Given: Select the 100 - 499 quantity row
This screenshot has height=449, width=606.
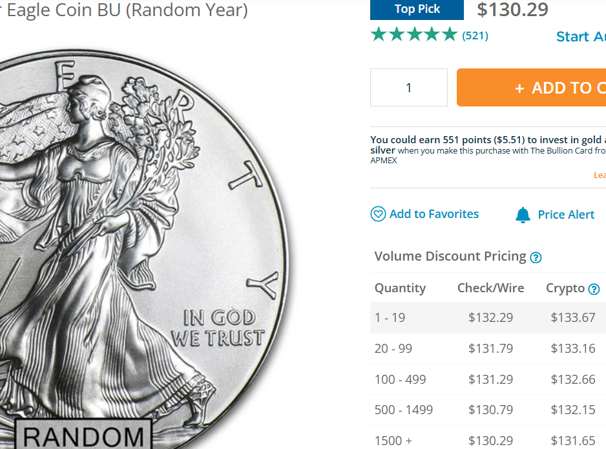Looking at the screenshot, I should 488,379.
